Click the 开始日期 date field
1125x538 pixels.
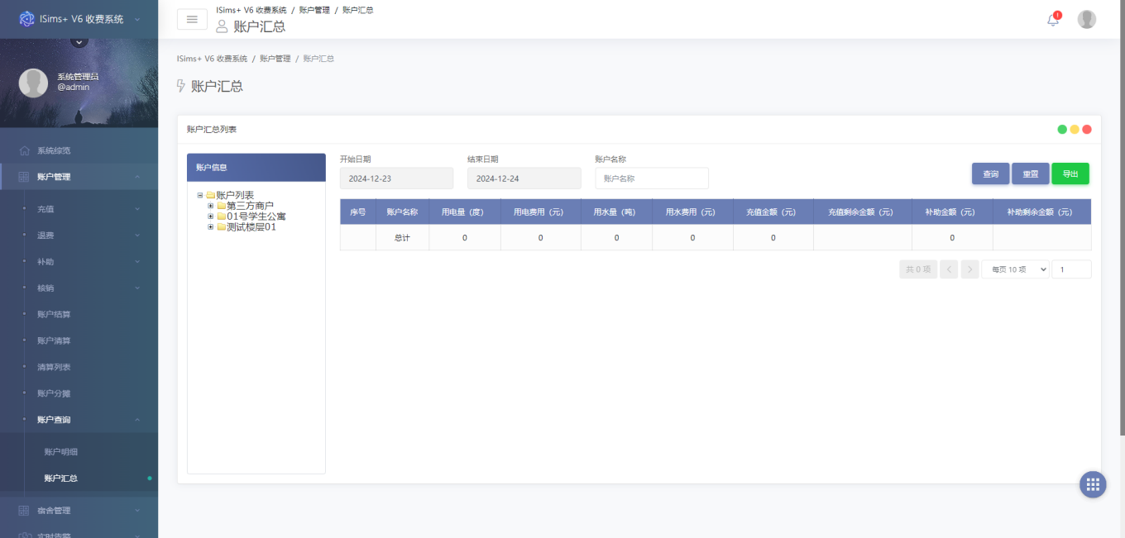[x=396, y=179]
